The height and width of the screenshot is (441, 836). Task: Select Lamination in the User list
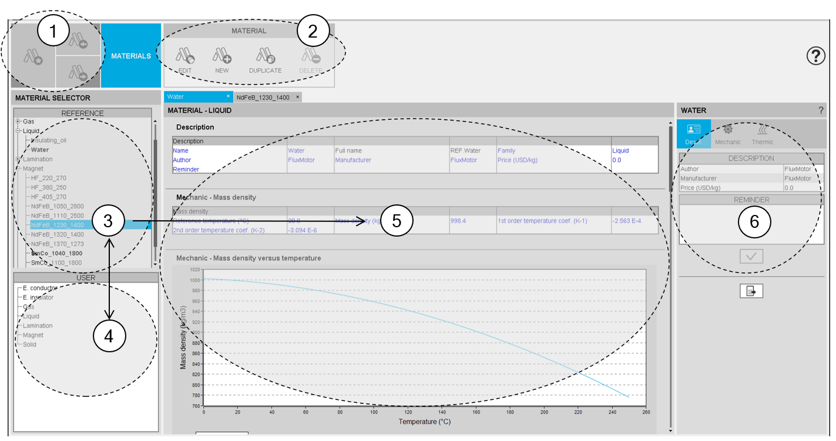tap(38, 326)
